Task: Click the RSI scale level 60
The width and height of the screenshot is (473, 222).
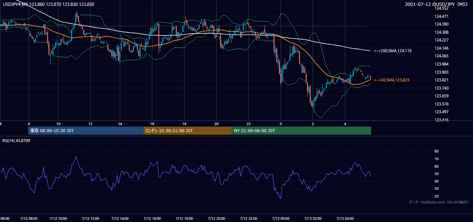Action: 436,166
